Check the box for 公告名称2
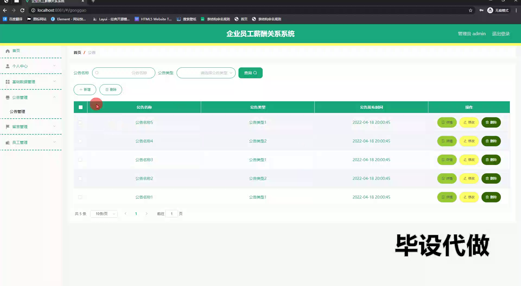521x286 pixels. 80,178
